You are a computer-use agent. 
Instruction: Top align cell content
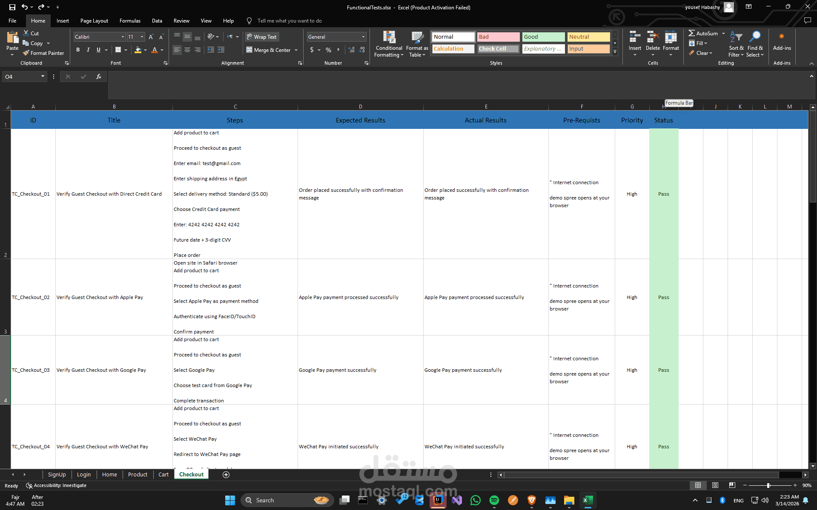point(177,37)
